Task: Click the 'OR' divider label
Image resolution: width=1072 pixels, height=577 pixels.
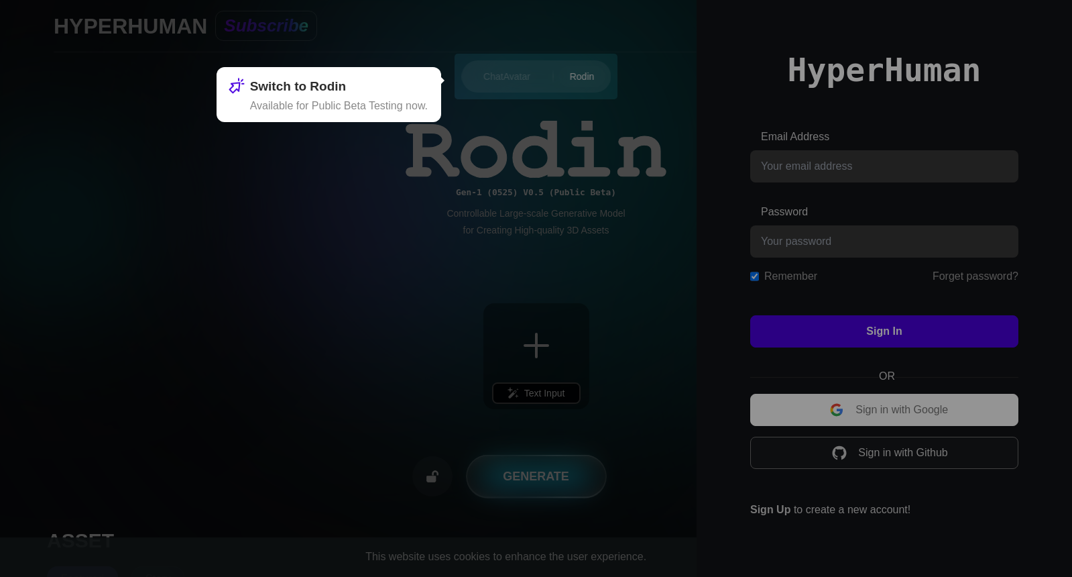Action: [887, 376]
